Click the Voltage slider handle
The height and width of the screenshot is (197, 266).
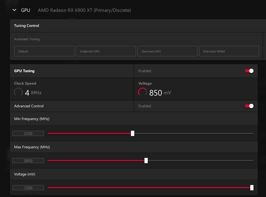click(252, 188)
